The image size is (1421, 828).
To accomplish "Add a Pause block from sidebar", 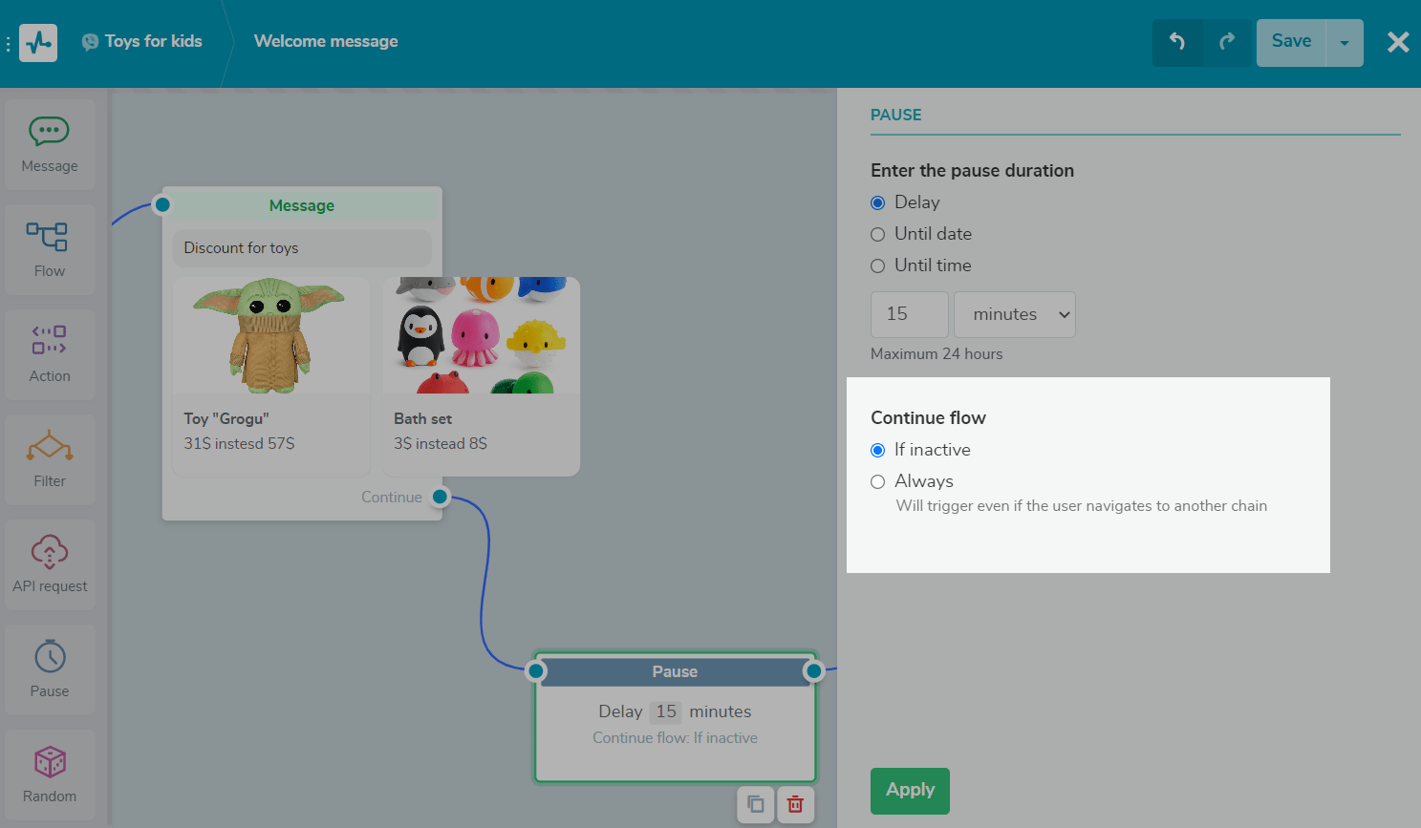I will (50, 669).
